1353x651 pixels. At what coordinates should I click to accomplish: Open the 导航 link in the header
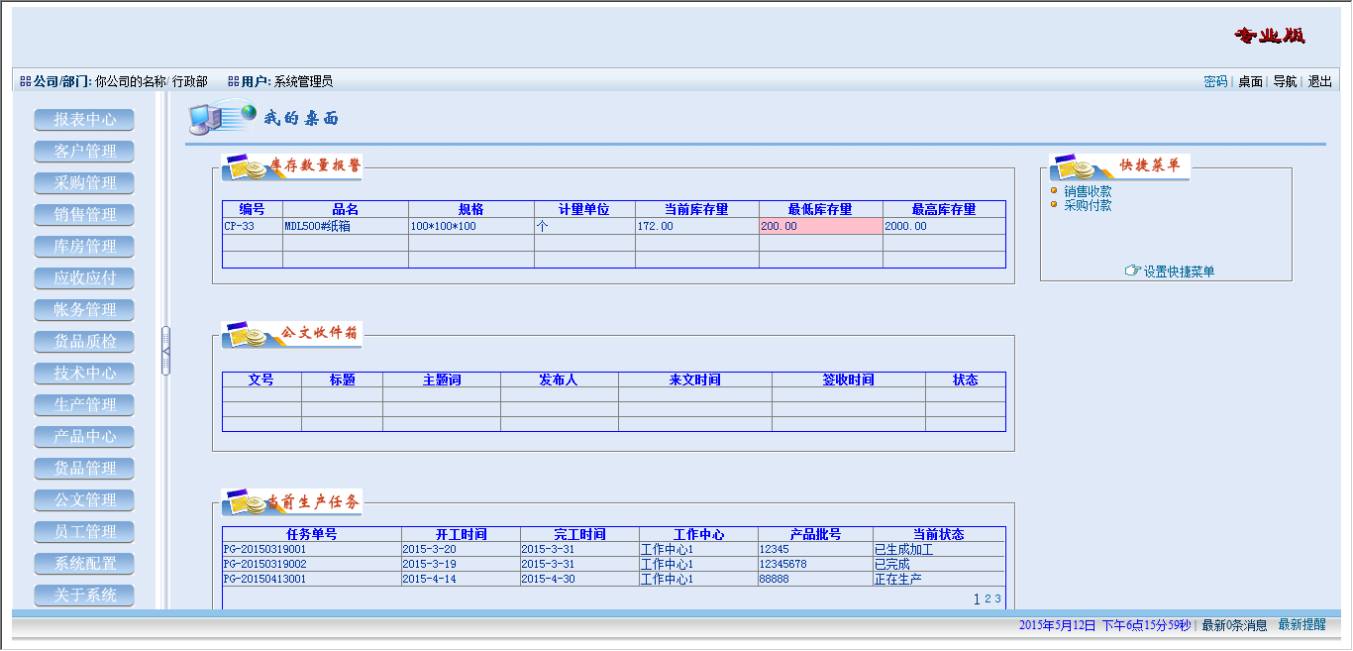coord(1285,81)
